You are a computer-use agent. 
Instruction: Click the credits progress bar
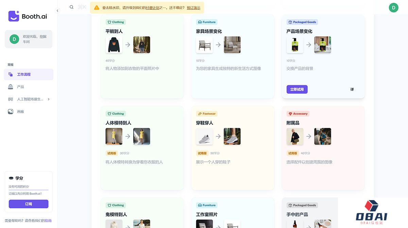click(29, 190)
